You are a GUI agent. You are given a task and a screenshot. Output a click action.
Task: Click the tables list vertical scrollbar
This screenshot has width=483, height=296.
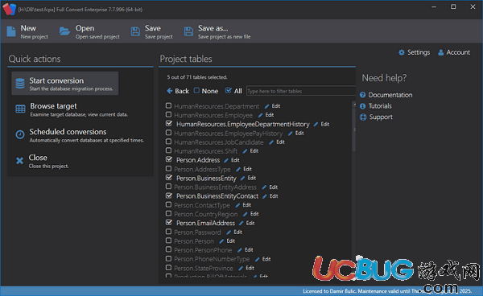coord(353,188)
